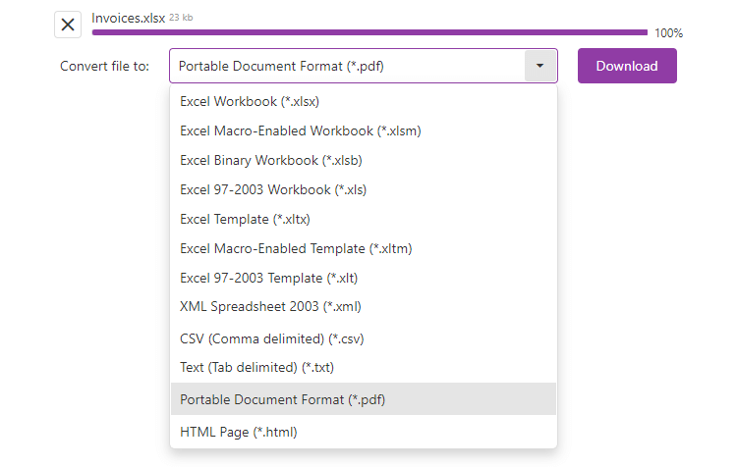
Task: Choose Excel Macro-Enabled Workbook (*.xlsm)
Action: click(301, 130)
